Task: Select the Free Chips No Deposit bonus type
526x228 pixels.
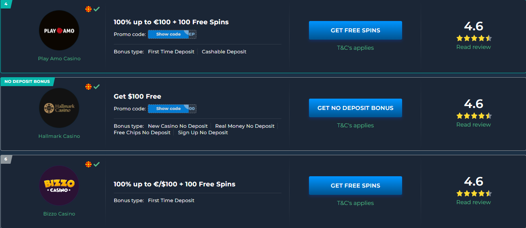Action: click(x=142, y=133)
